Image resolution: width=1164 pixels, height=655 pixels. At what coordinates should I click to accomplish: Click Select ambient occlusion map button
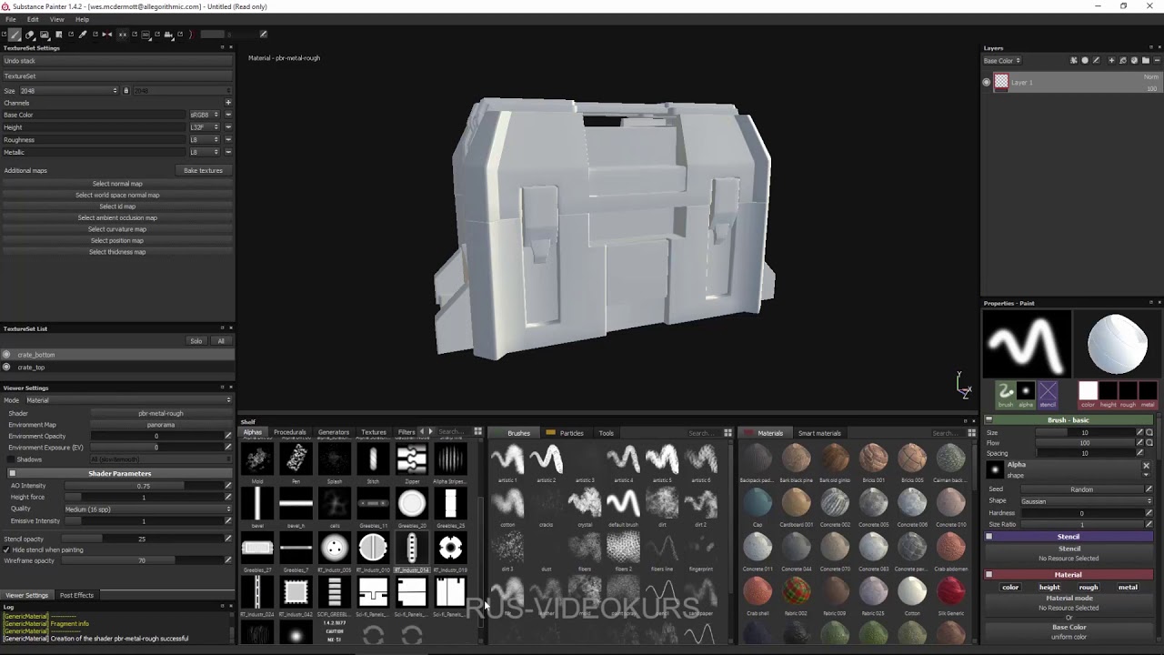tap(117, 217)
